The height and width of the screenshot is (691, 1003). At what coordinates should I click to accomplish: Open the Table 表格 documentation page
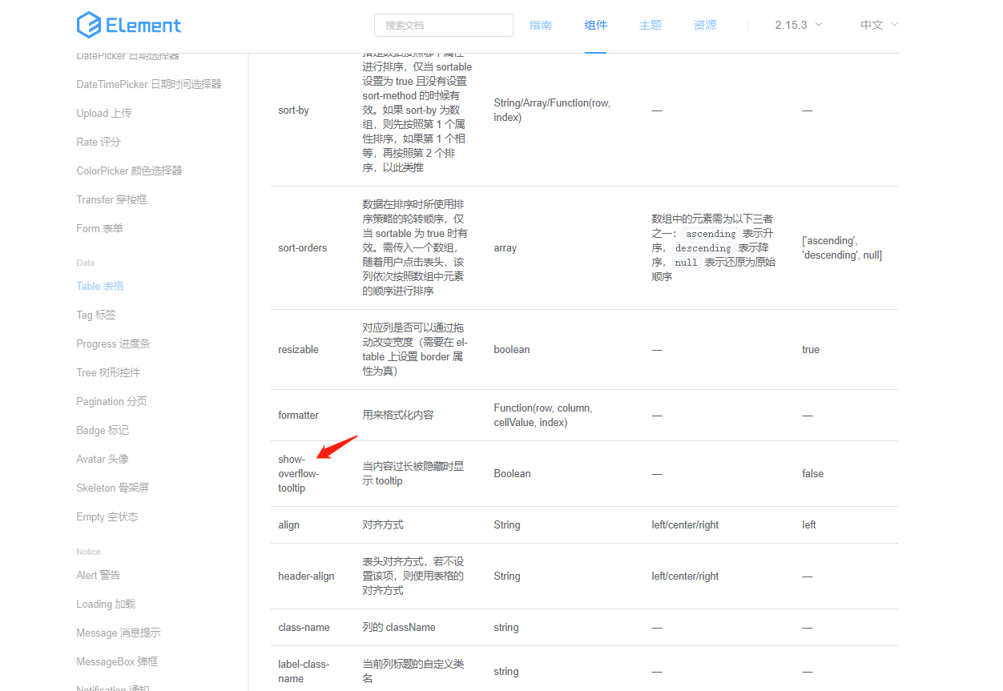pyautogui.click(x=99, y=285)
